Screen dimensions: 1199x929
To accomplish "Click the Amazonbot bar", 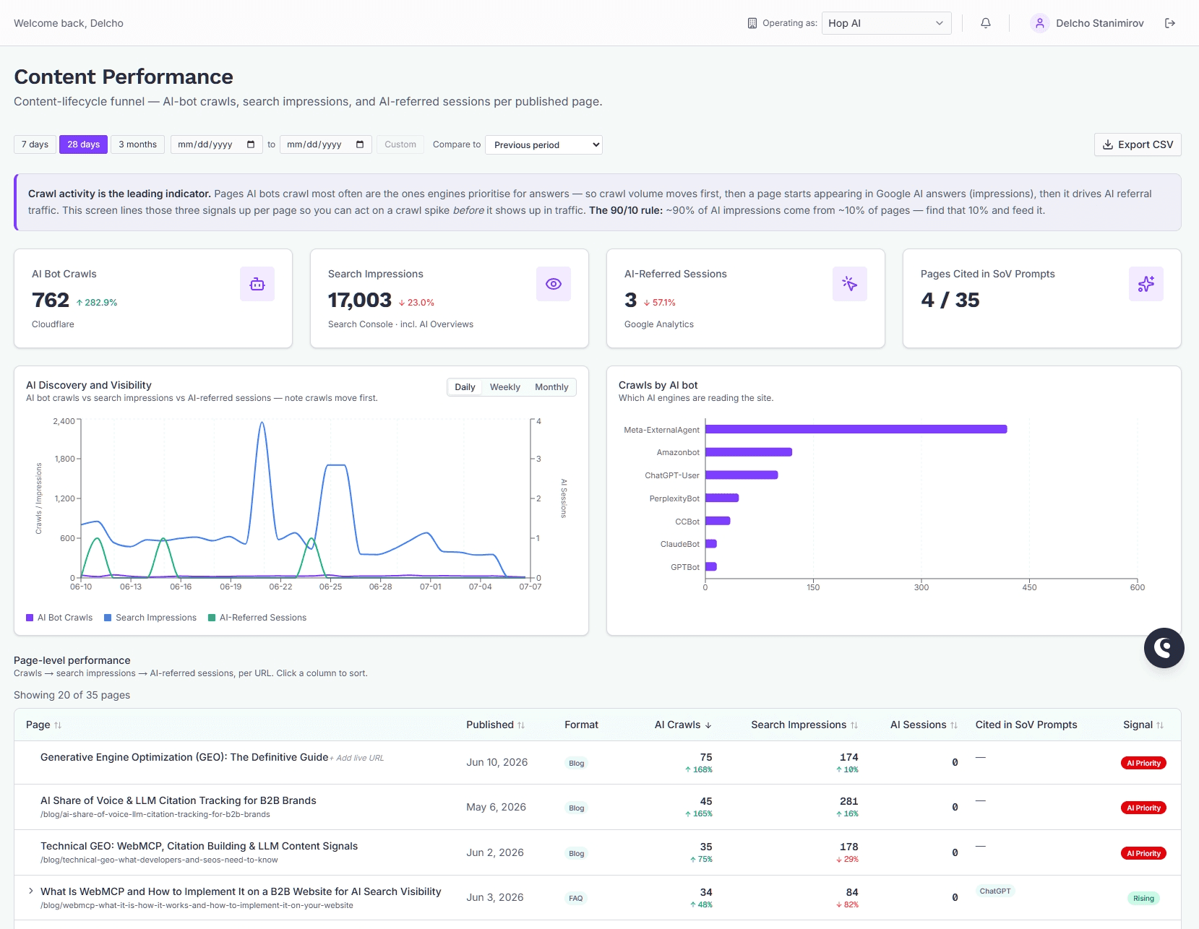I will click(x=749, y=452).
